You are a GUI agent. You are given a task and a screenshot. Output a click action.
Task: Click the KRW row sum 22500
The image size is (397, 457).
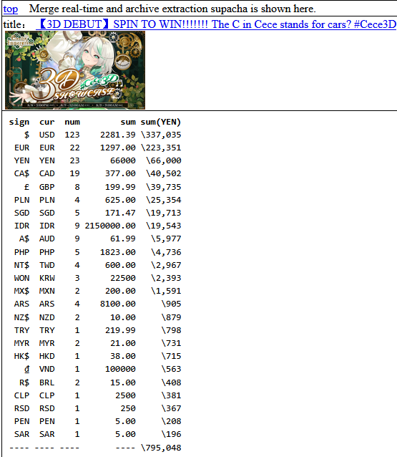click(123, 278)
